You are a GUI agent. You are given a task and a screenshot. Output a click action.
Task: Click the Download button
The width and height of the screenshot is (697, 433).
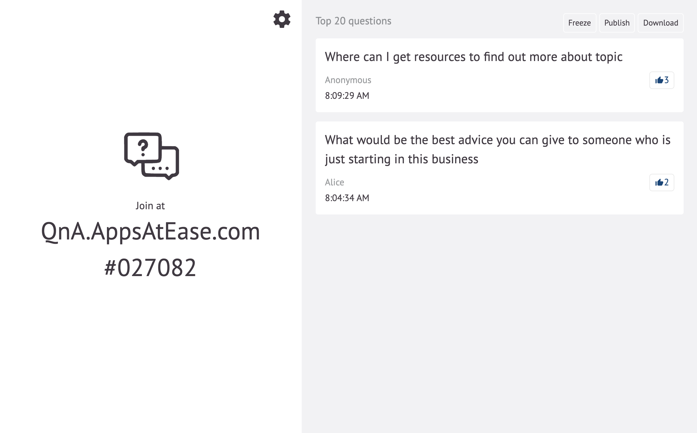click(660, 23)
